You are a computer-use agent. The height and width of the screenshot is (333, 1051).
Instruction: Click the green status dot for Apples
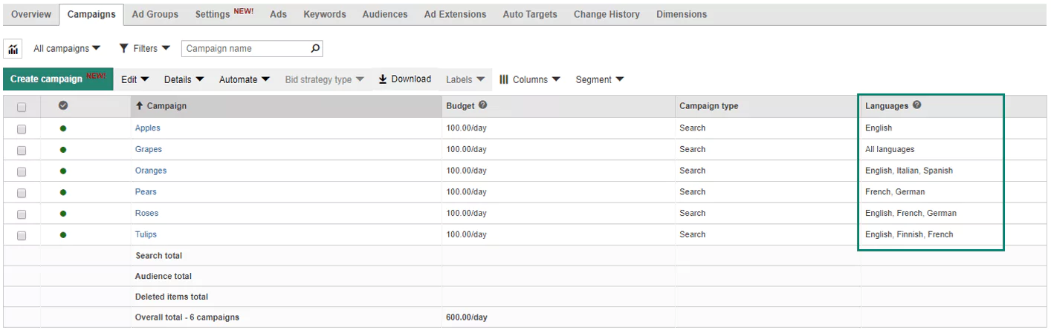point(63,128)
